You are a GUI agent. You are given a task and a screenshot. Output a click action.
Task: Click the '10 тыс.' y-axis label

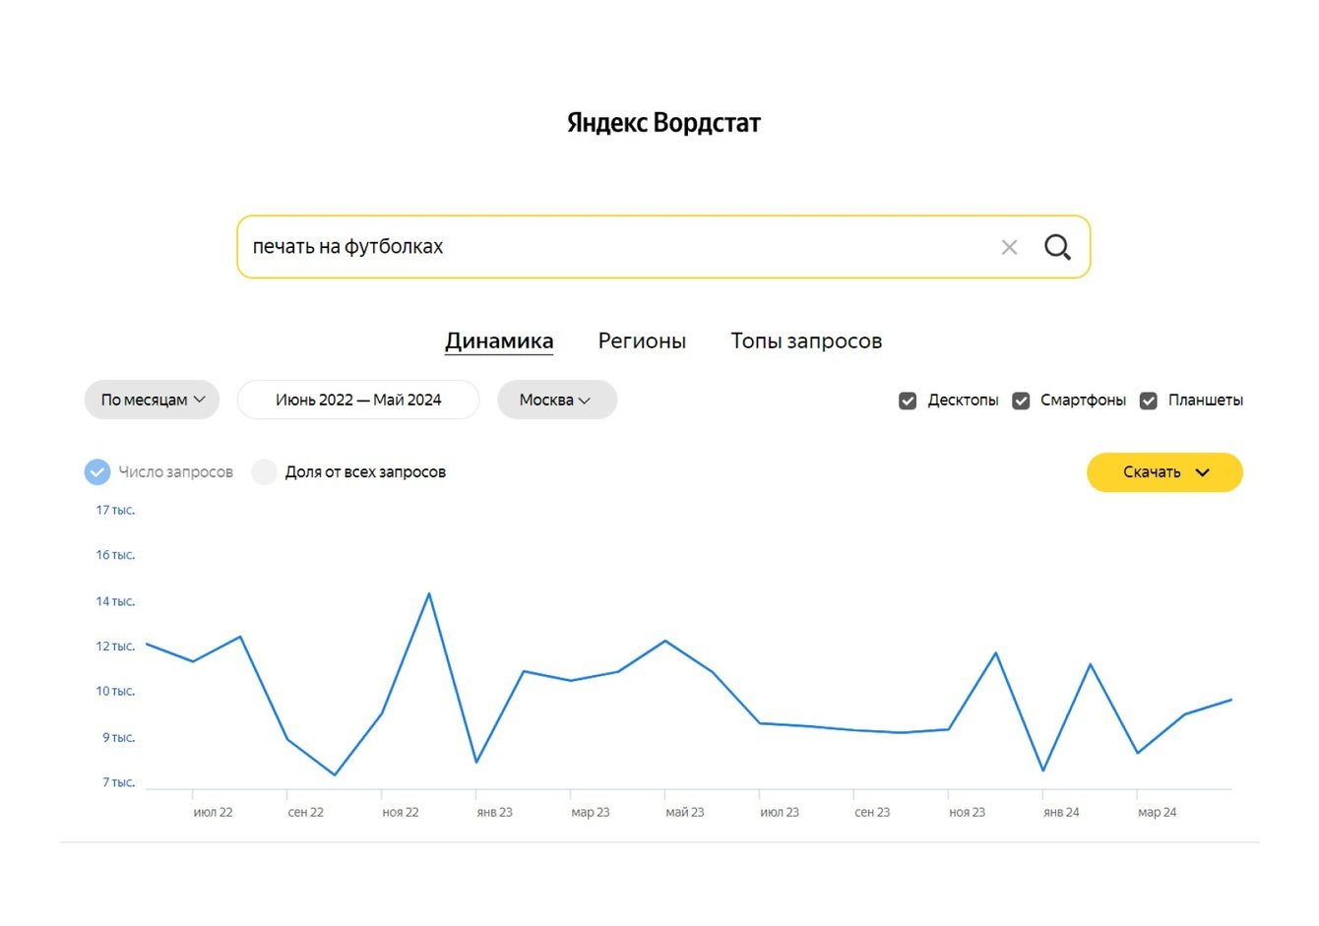click(x=115, y=691)
